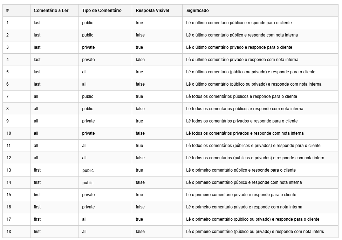Click the '#' column header
The image size is (342, 240).
tap(7, 11)
